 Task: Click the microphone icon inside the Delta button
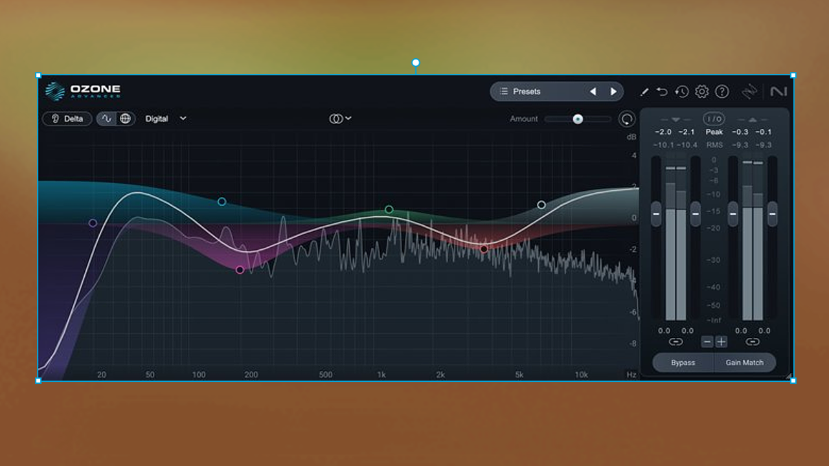click(55, 118)
